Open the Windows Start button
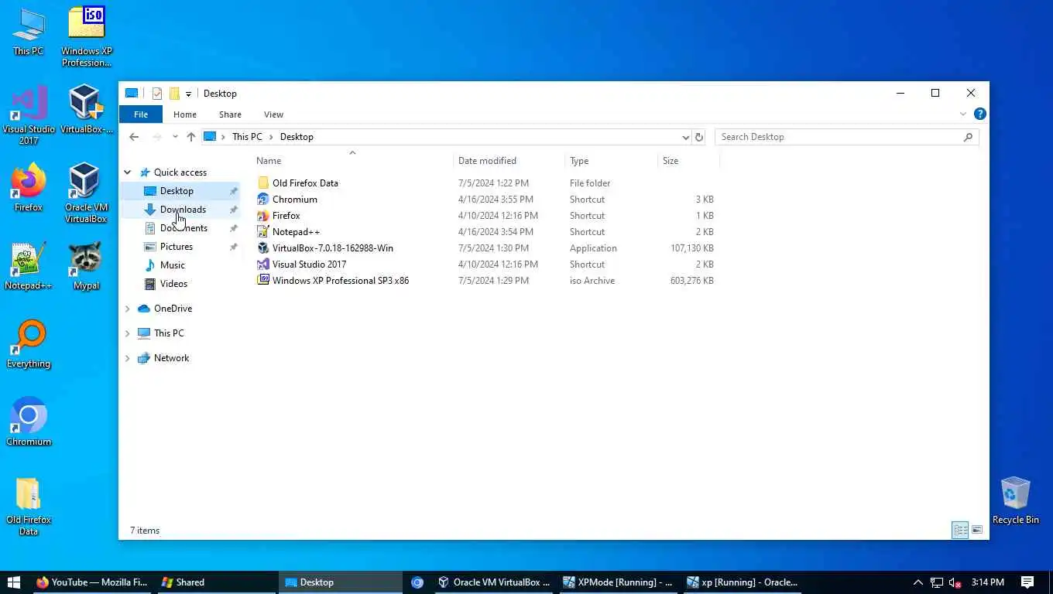Viewport: 1053px width, 594px height. (x=13, y=582)
